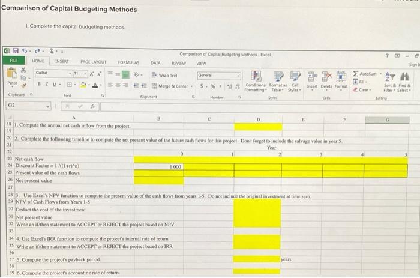Apply the Borders button

pos(70,85)
